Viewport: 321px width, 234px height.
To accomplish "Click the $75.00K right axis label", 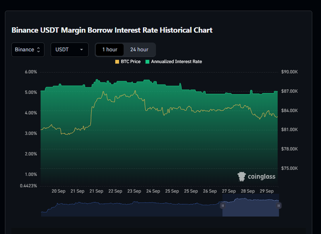I will click(x=289, y=168).
